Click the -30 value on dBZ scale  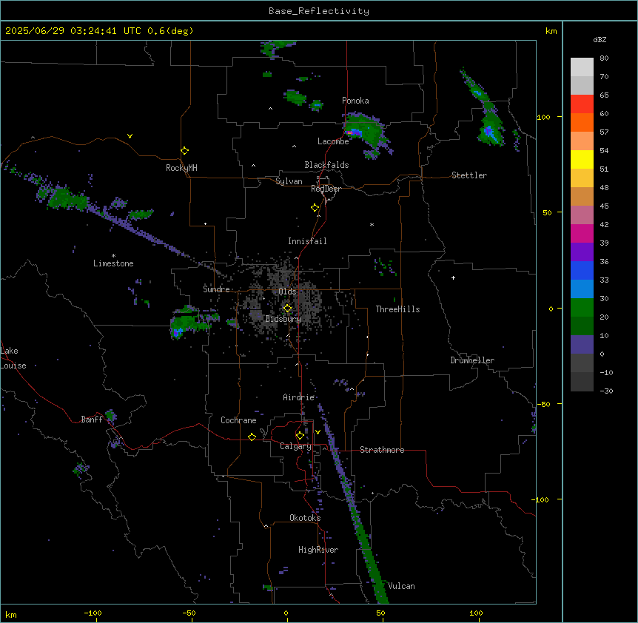[606, 391]
